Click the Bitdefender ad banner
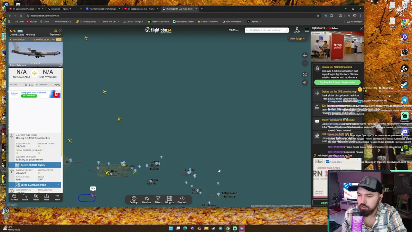Image resolution: width=412 pixels, height=232 pixels. pyautogui.click(x=35, y=94)
